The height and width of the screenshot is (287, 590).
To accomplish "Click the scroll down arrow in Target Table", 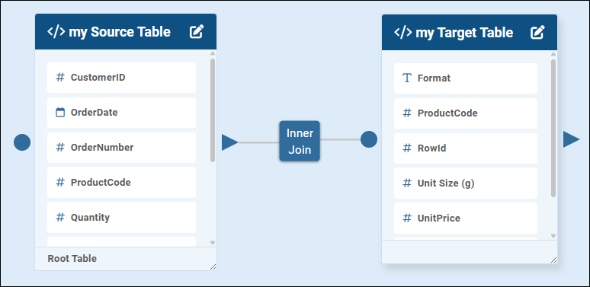I will [x=553, y=236].
